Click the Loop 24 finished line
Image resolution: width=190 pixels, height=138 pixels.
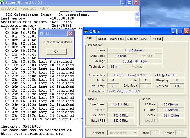coord(40,116)
